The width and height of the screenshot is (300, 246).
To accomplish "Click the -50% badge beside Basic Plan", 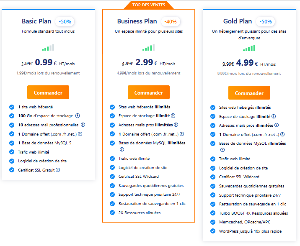I will point(65,22).
